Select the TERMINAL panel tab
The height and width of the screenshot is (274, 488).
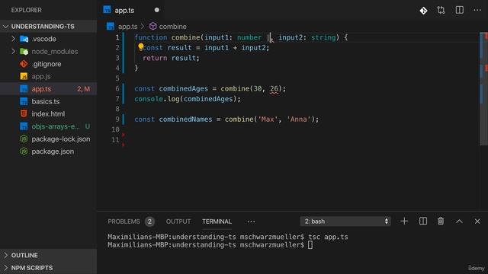point(217,221)
